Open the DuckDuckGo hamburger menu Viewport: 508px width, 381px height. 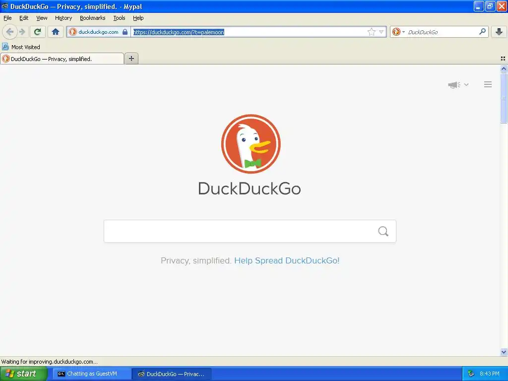click(x=488, y=84)
